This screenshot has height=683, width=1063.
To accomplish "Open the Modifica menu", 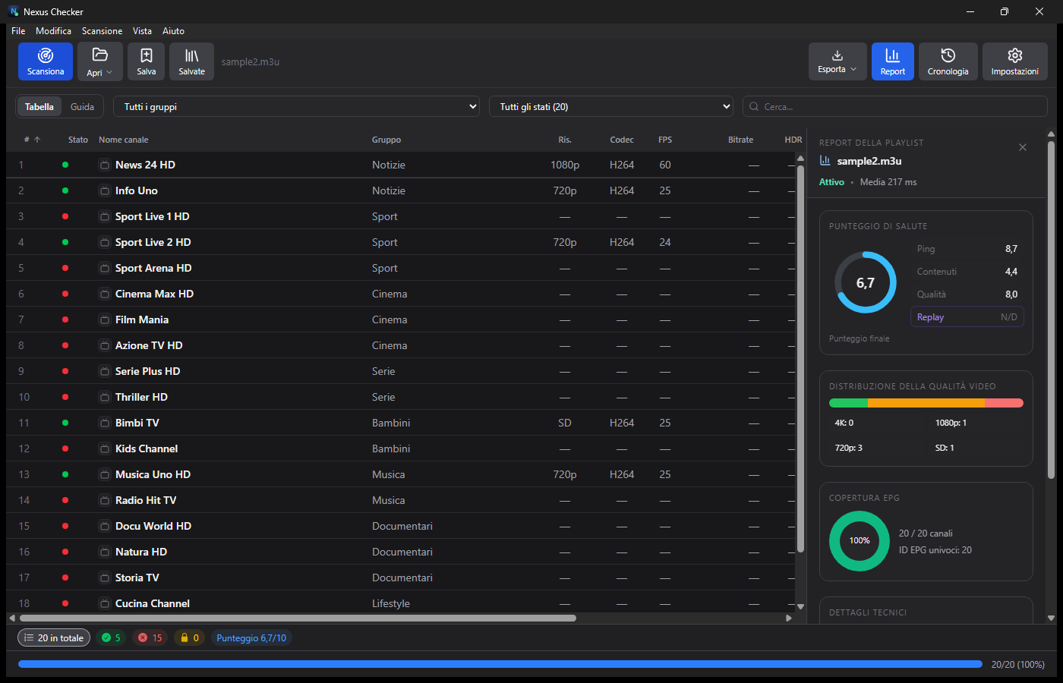I will coord(53,31).
